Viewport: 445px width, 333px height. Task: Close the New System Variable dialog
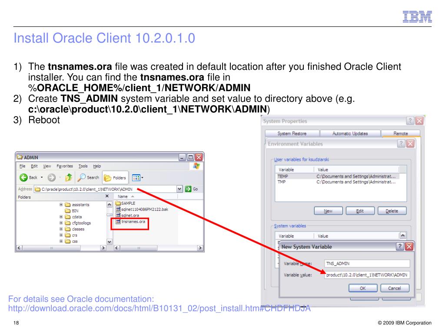tap(409, 246)
